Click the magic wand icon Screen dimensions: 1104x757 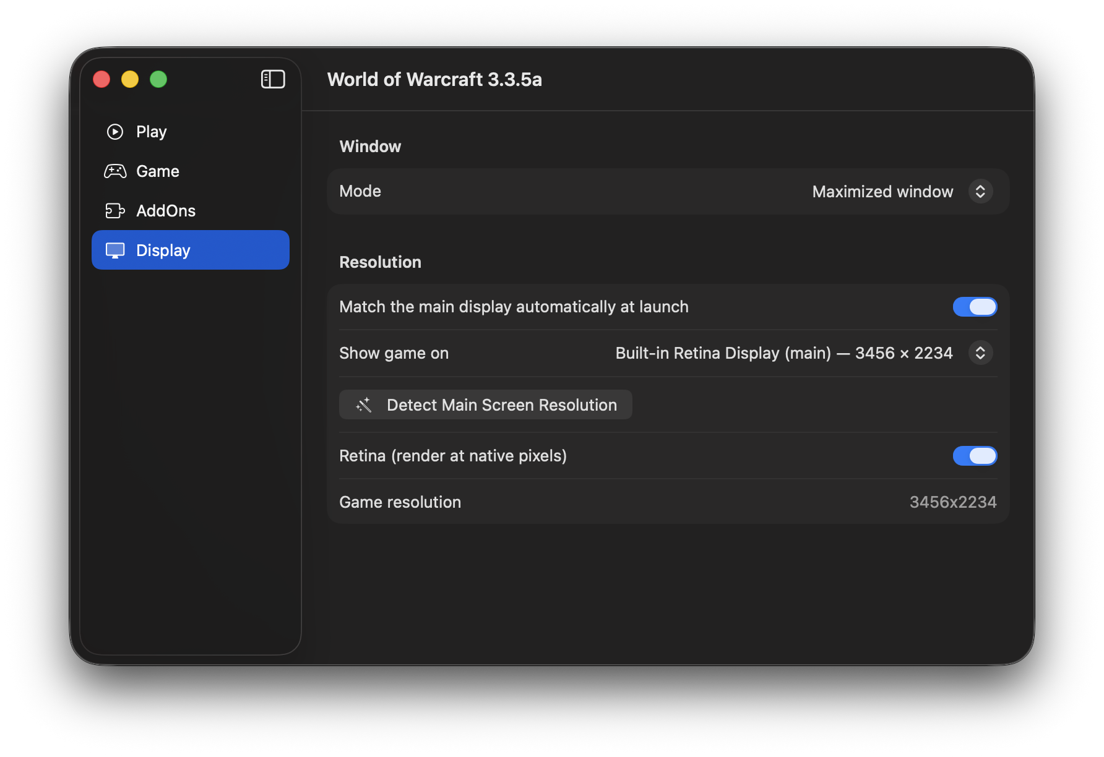coord(364,405)
